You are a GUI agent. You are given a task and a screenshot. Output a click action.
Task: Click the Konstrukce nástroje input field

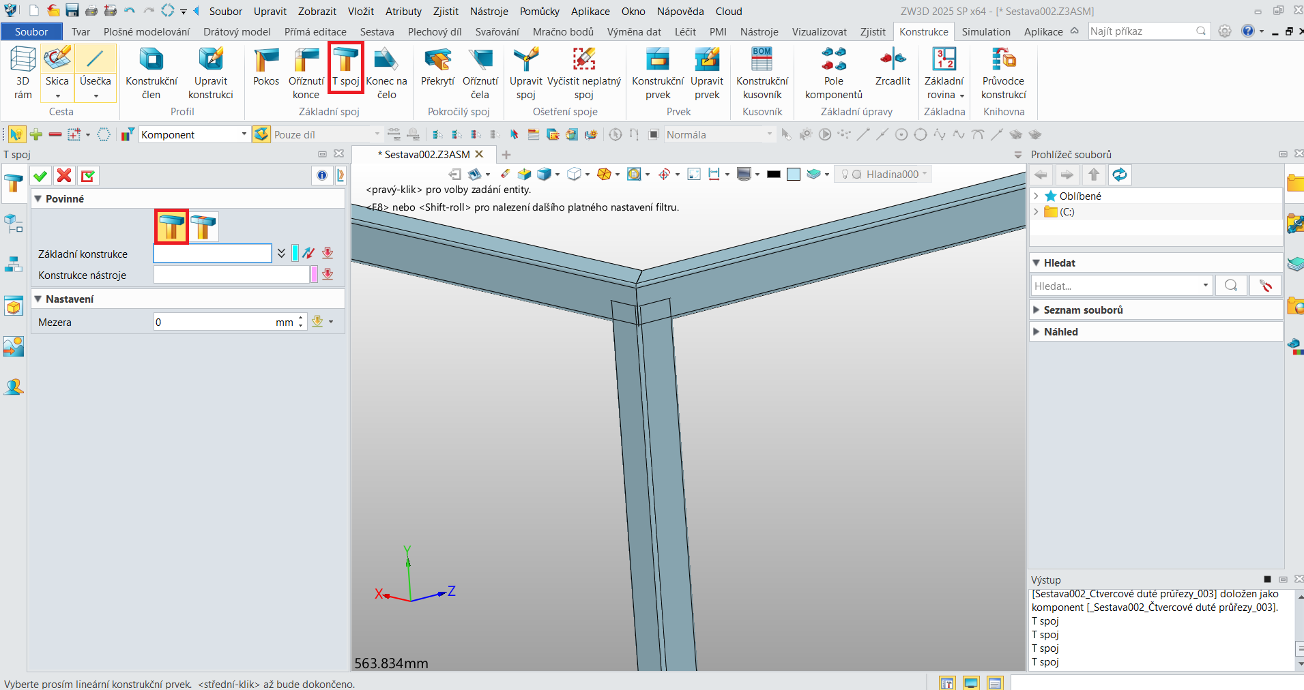tap(231, 275)
